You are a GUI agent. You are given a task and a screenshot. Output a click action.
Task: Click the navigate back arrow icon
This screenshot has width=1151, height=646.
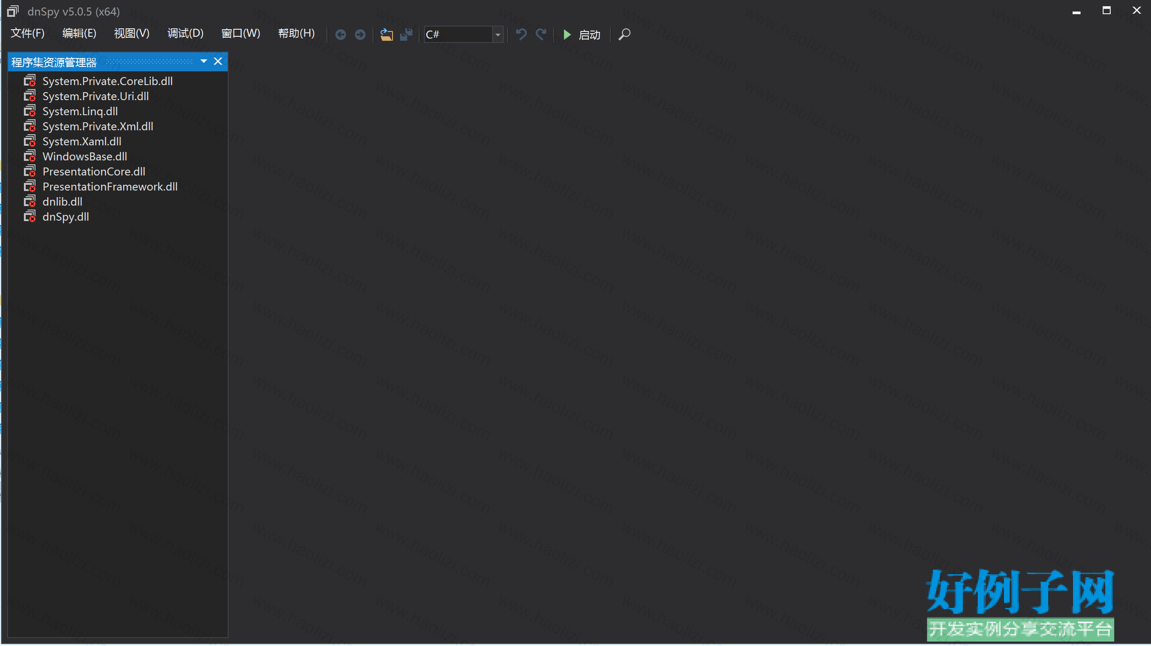click(x=341, y=35)
